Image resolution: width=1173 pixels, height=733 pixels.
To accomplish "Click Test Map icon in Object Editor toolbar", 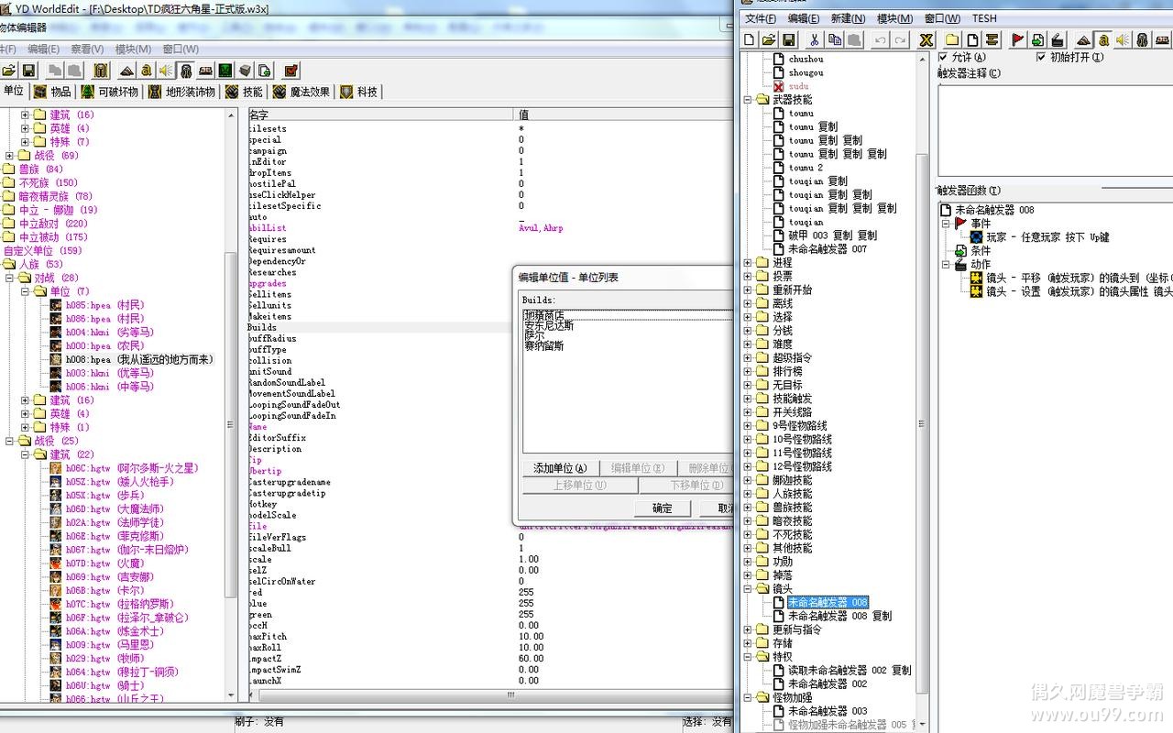I will pyautogui.click(x=291, y=71).
